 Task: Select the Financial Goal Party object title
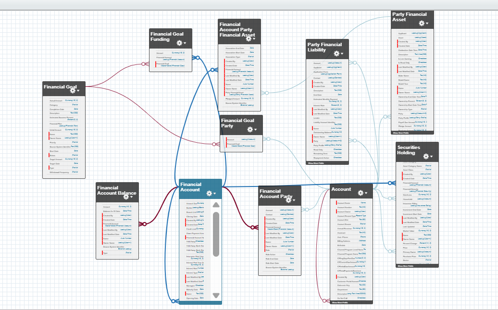click(x=237, y=123)
